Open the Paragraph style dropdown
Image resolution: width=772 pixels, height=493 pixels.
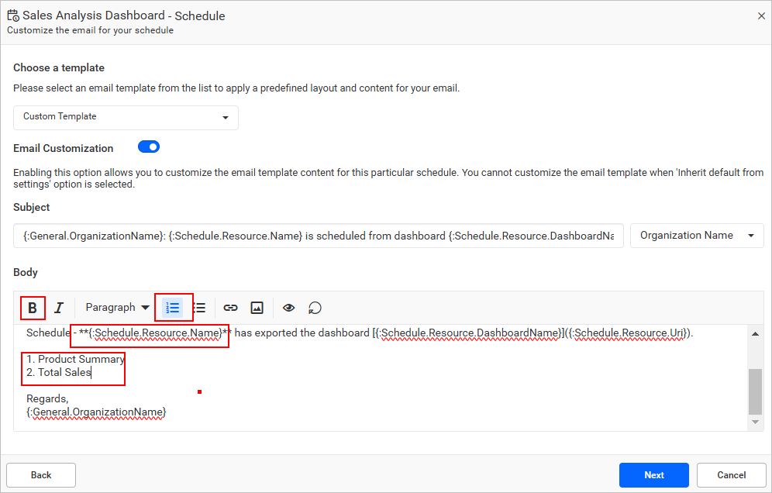[x=118, y=308]
